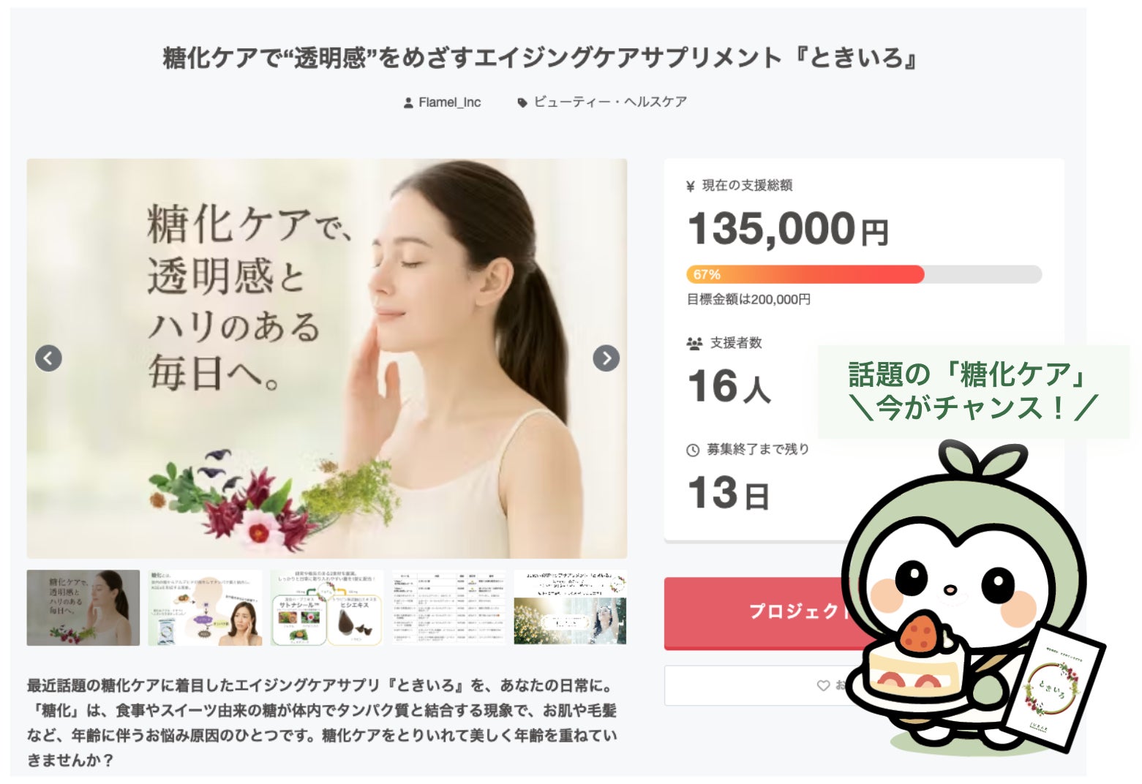Click the tag icon beside ビューティー・ヘルスケア
1142x784 pixels.
[x=522, y=103]
